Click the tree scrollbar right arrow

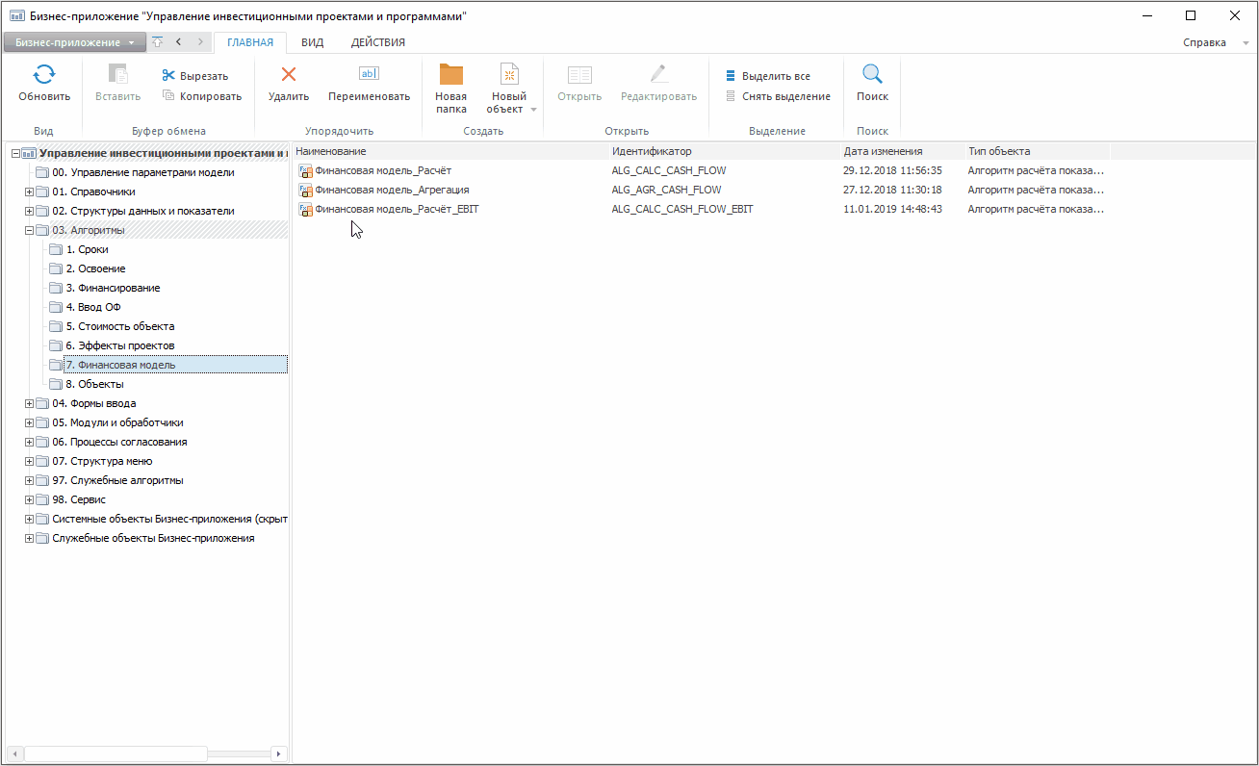point(279,753)
